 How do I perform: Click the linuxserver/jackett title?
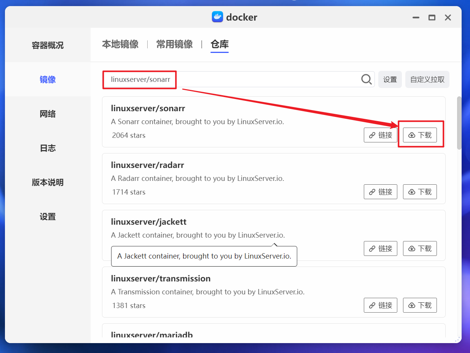(x=149, y=222)
